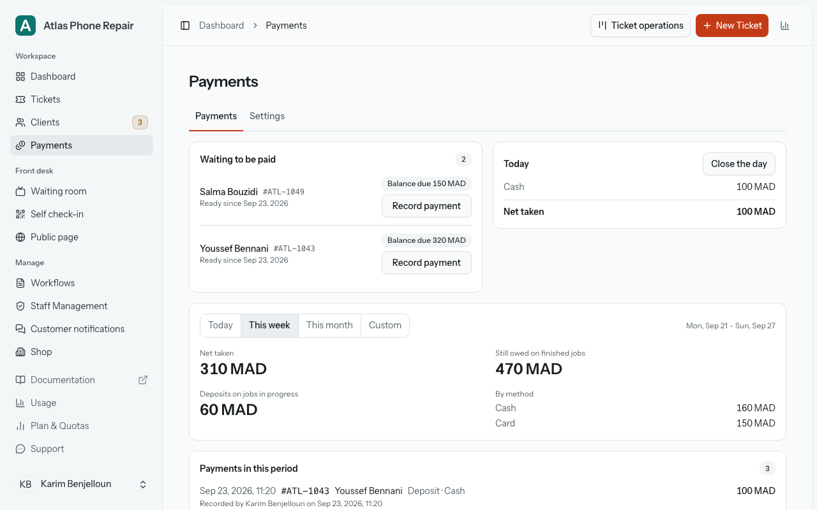Select the This week period filter

coord(269,325)
